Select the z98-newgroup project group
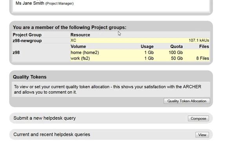 coord(27,41)
